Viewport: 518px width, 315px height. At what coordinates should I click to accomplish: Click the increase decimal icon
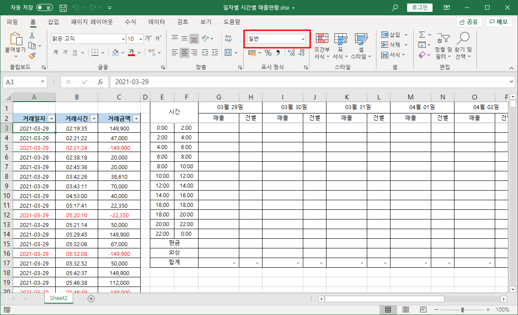291,53
